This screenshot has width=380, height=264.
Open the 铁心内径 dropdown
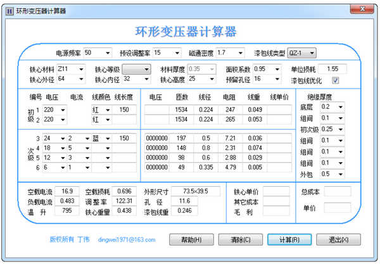click(147, 79)
